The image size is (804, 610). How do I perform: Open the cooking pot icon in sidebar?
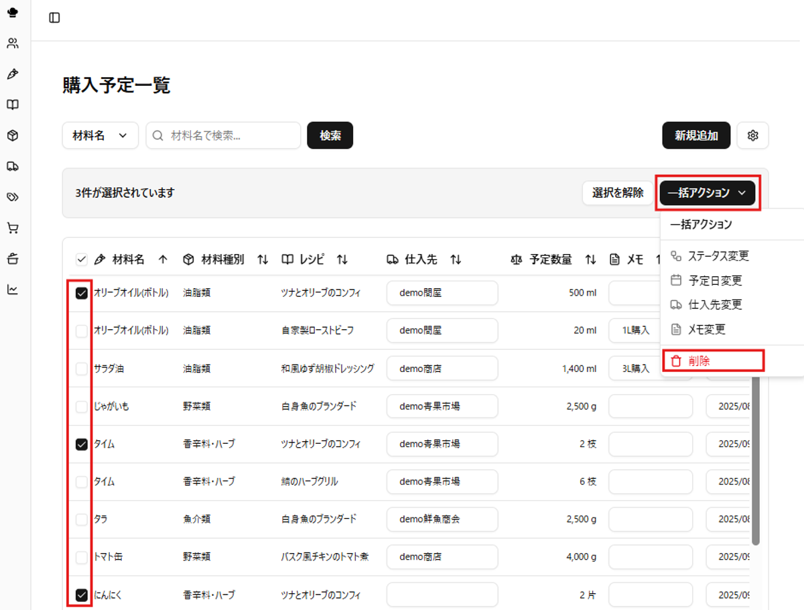point(13,259)
